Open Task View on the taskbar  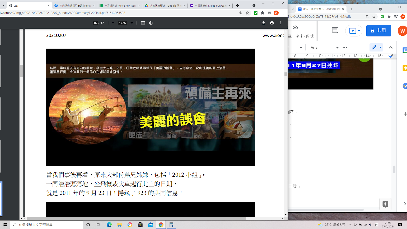click(98, 225)
